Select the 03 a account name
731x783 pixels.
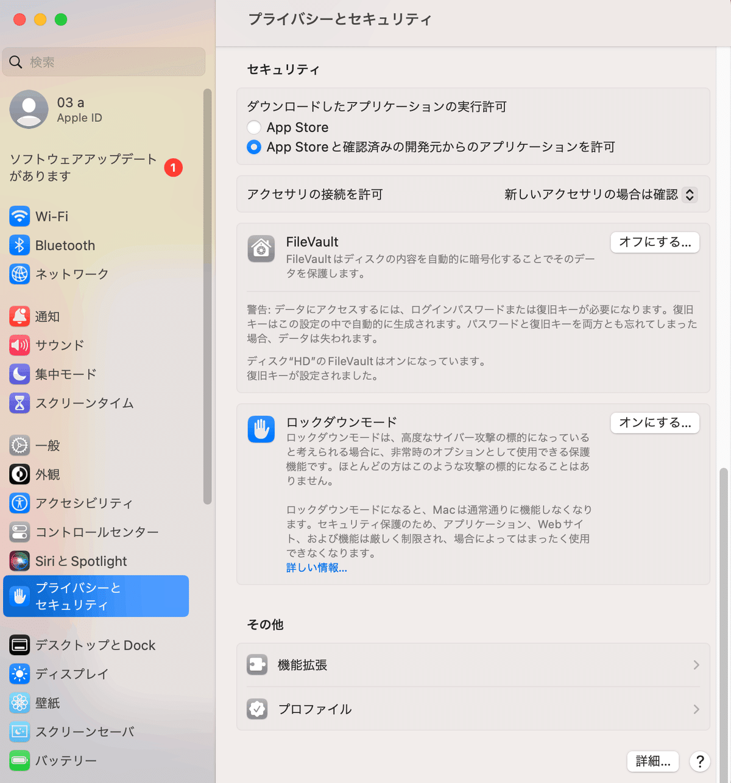coord(71,102)
